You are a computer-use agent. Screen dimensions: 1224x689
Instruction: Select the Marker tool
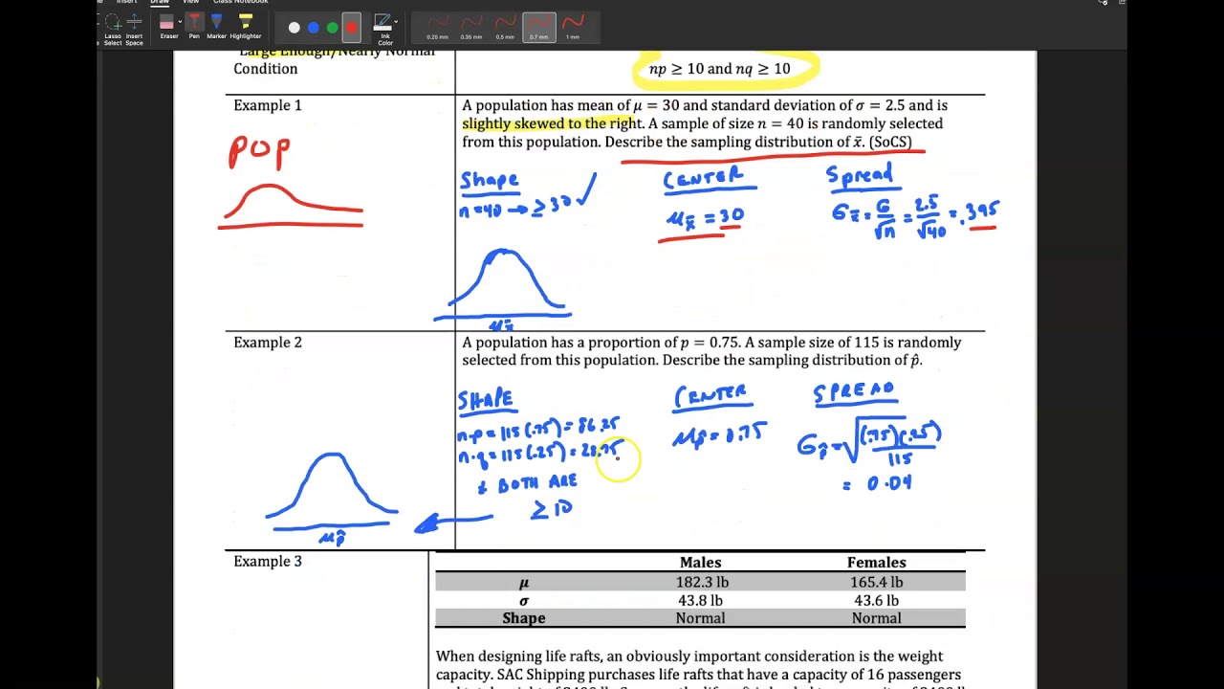click(x=217, y=27)
